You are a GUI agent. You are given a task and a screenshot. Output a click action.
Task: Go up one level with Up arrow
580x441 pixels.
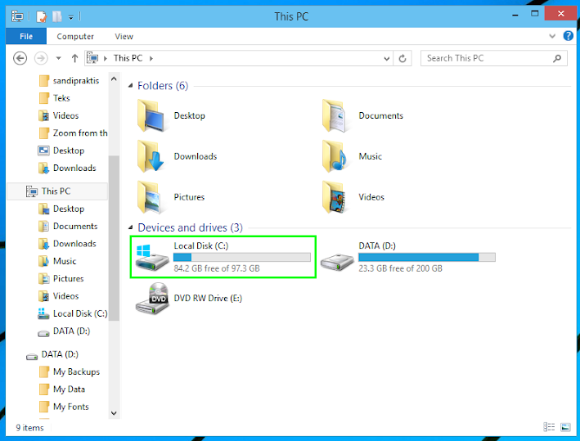(x=74, y=58)
